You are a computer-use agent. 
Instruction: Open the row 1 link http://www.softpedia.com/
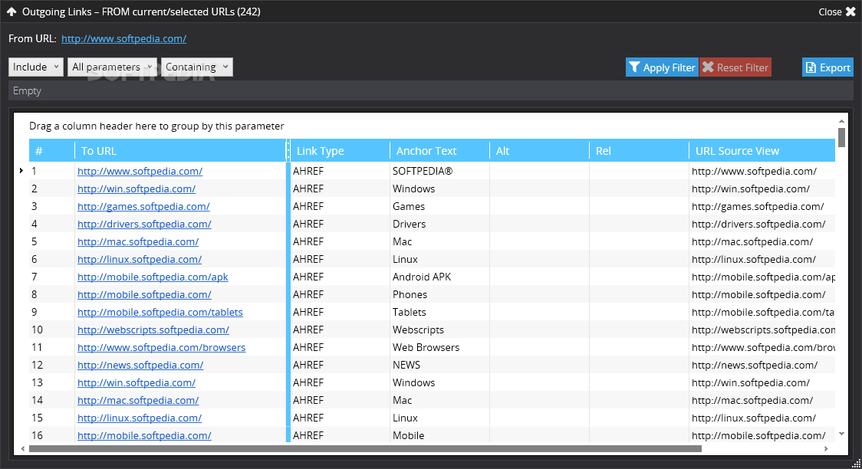(x=140, y=172)
